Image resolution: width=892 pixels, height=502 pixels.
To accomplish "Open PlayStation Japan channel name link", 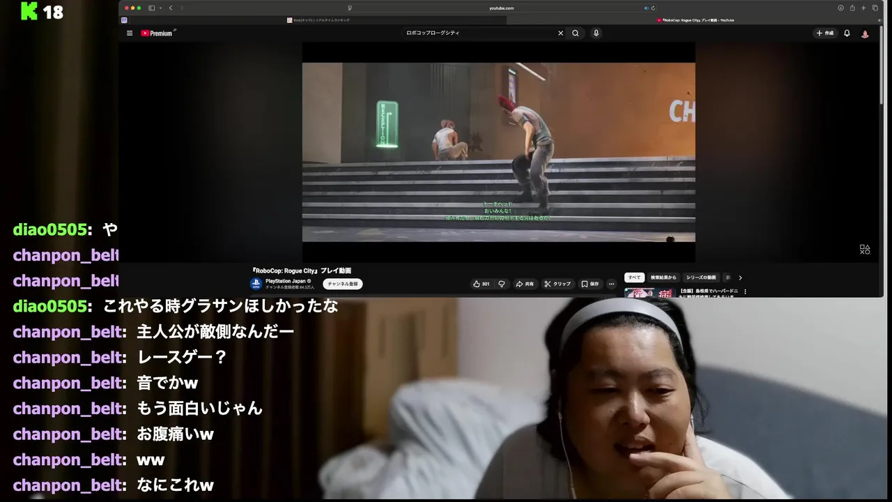I will tap(286, 280).
